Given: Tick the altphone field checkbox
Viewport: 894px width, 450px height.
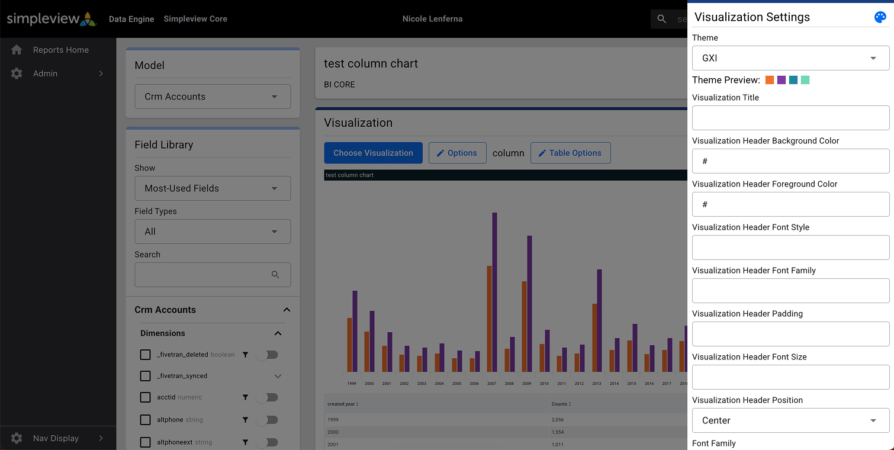Looking at the screenshot, I should click(145, 420).
